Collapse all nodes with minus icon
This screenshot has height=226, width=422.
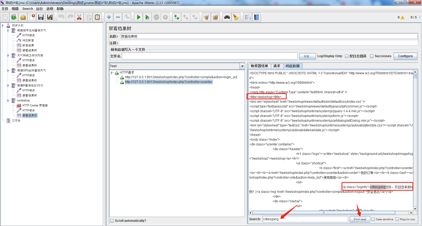pos(118,17)
